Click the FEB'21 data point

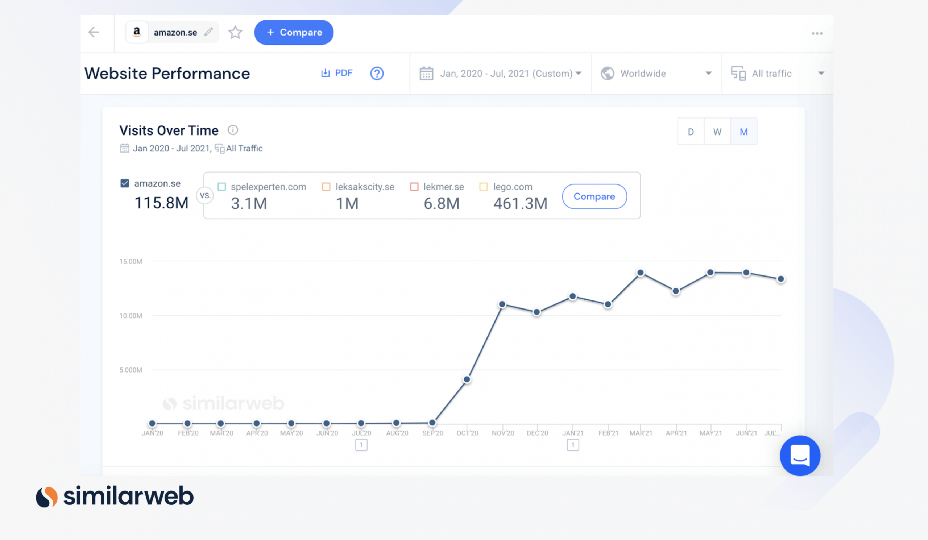[x=608, y=304]
